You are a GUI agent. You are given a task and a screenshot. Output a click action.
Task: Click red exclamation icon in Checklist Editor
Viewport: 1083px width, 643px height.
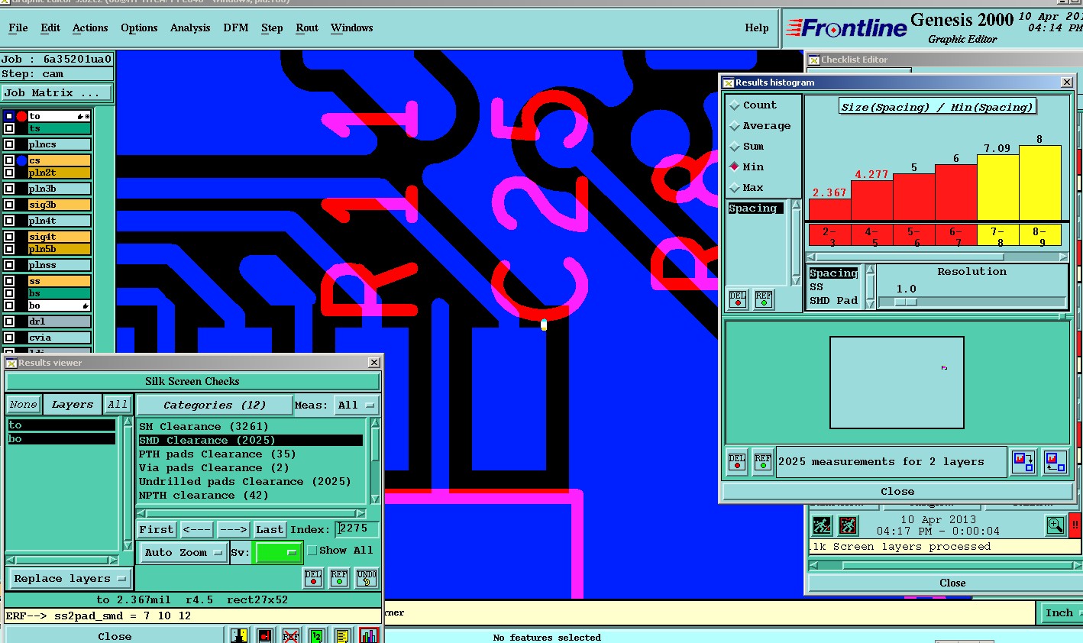(x=1075, y=525)
